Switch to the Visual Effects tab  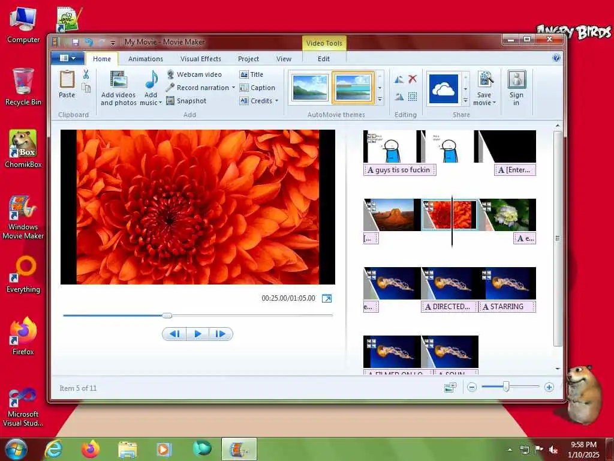click(200, 59)
